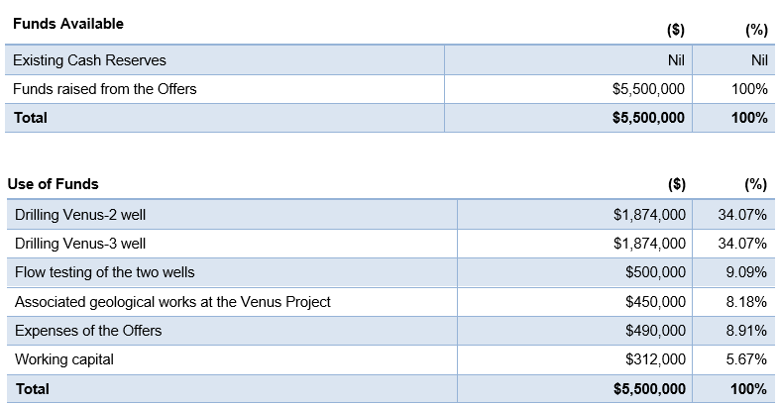Select the $312,000 working capital amount

pyautogui.click(x=655, y=359)
